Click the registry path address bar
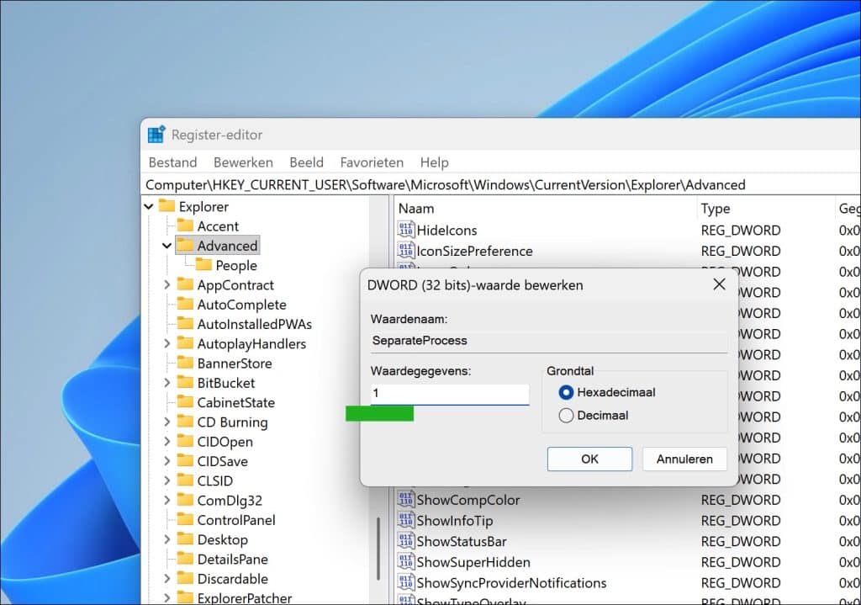This screenshot has width=861, height=605. click(501, 184)
